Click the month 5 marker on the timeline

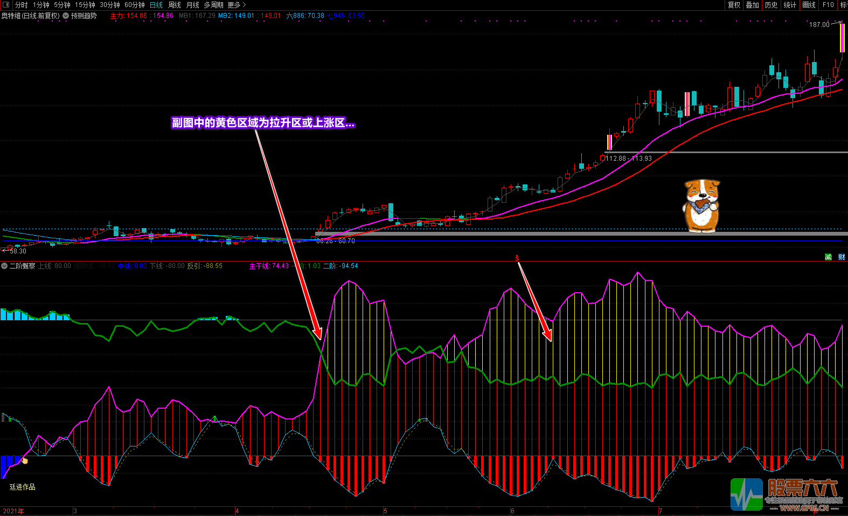point(385,511)
